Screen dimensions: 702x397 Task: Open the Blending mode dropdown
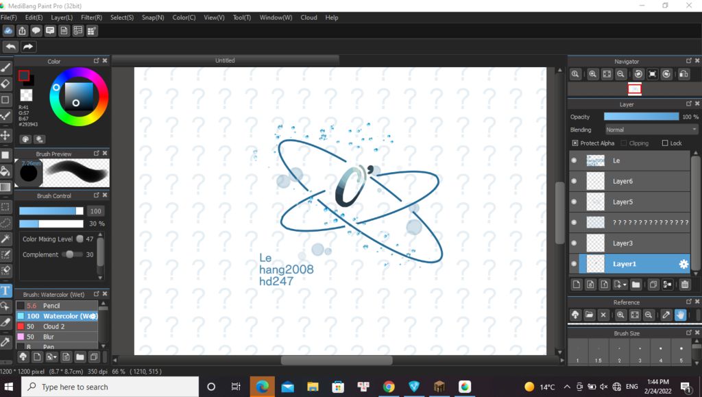click(651, 130)
